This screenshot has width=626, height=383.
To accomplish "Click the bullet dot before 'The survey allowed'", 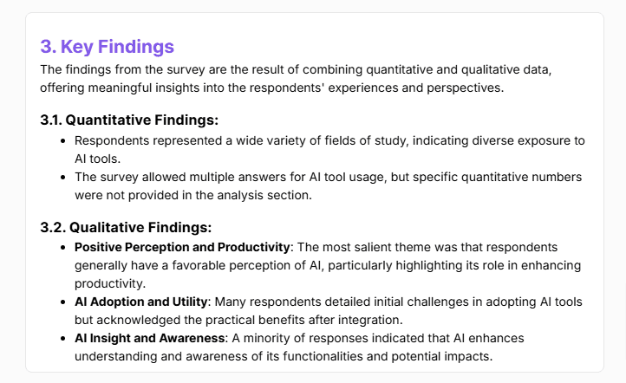I will [63, 177].
